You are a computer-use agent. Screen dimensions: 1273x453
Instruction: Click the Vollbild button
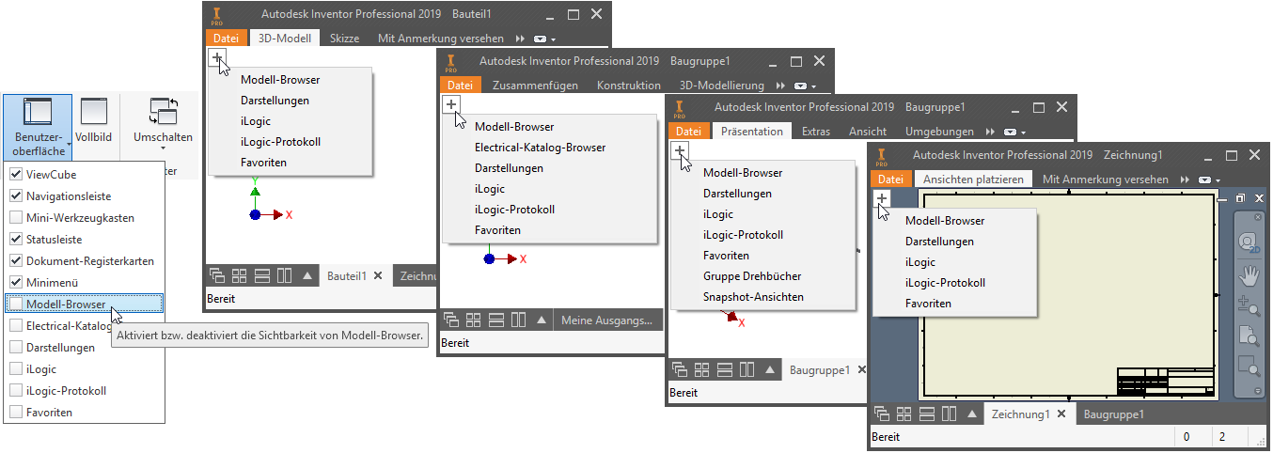click(x=94, y=120)
